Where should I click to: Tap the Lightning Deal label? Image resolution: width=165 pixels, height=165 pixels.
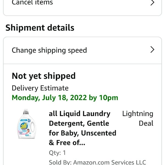click(x=138, y=118)
